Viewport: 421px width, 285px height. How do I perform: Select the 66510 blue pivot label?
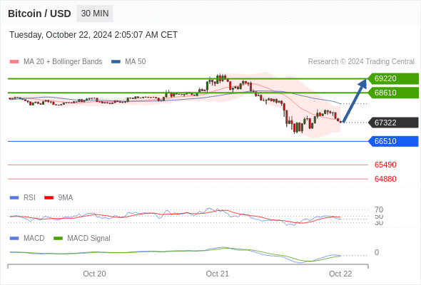tap(393, 141)
